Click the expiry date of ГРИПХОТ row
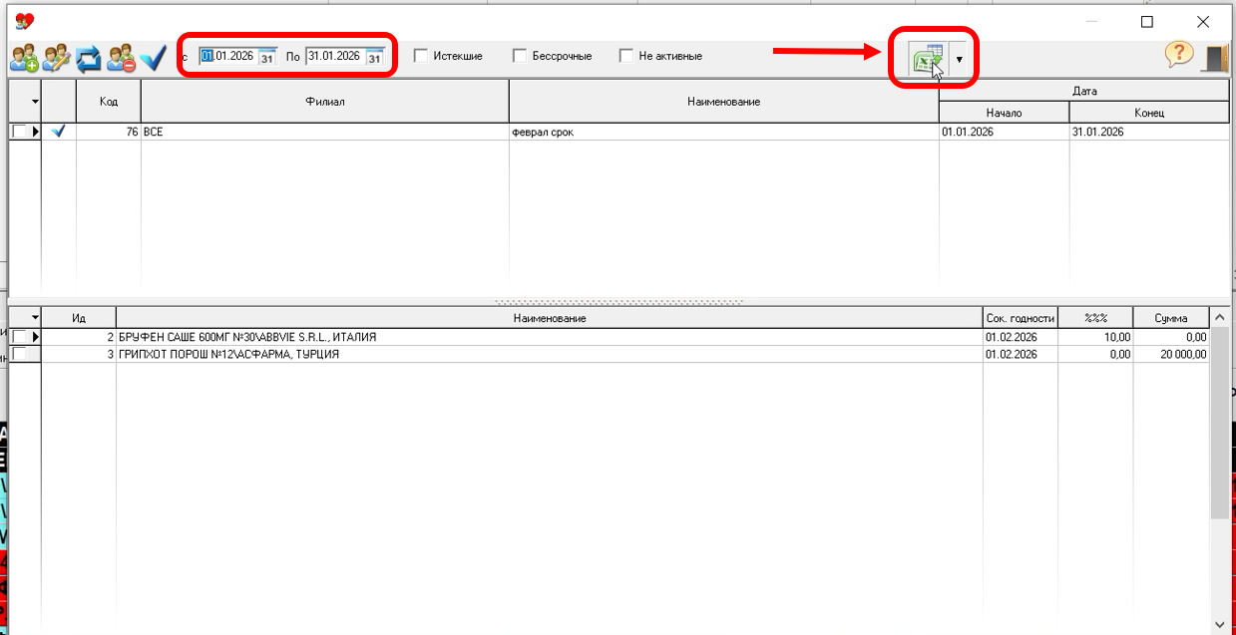Image resolution: width=1236 pixels, height=635 pixels. point(1021,354)
